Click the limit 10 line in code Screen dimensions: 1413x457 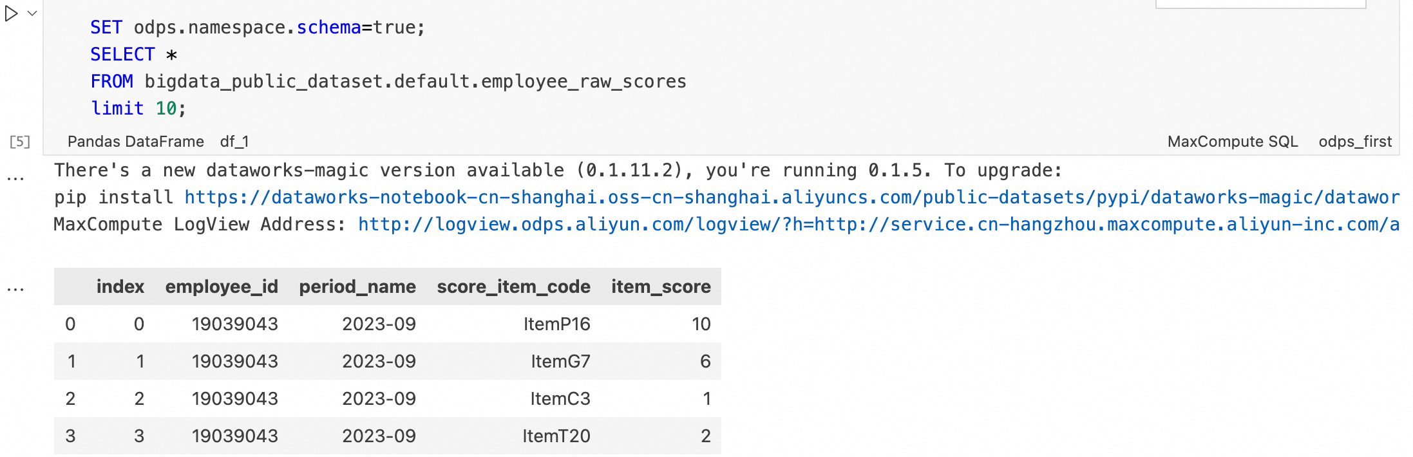pyautogui.click(x=138, y=108)
